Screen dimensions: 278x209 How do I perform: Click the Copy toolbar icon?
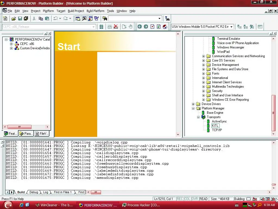41,19
